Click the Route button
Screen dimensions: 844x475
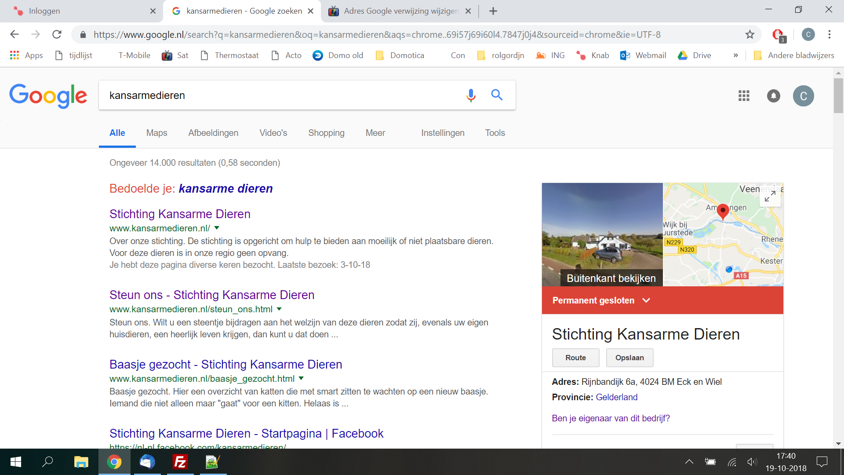click(x=575, y=358)
